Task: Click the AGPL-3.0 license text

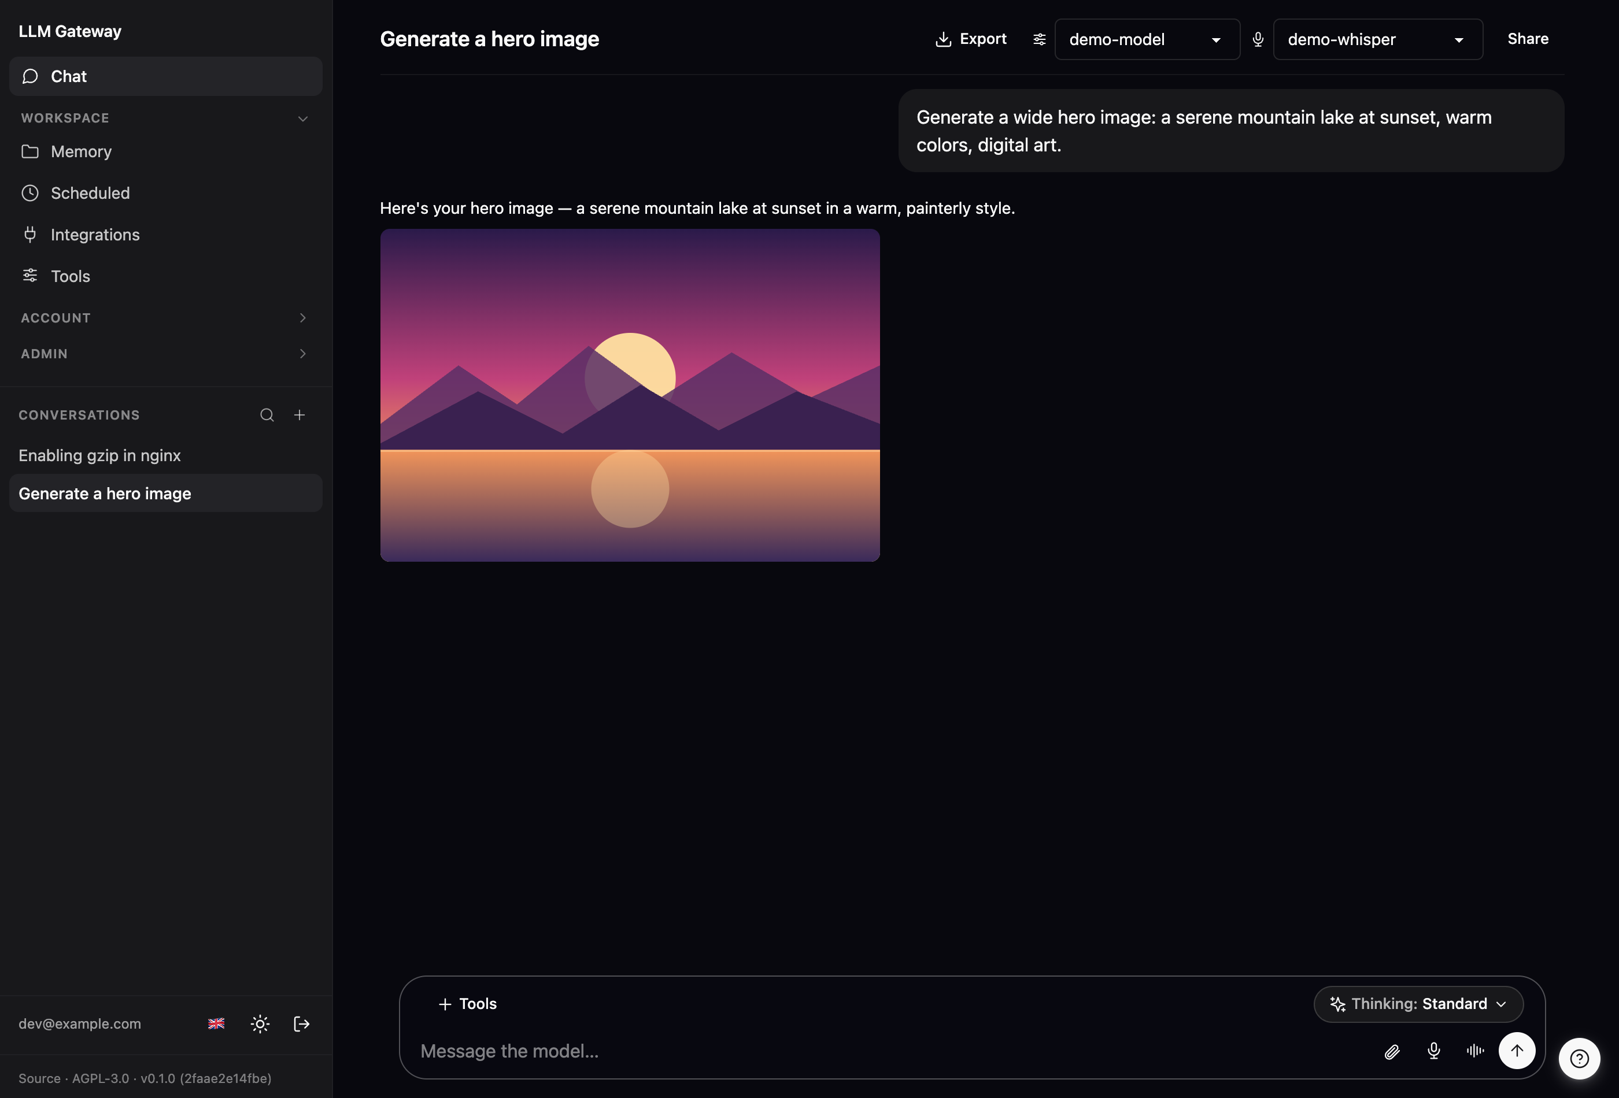Action: [100, 1078]
